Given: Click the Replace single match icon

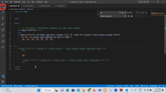Looking at the screenshot, I should tap(128, 16).
